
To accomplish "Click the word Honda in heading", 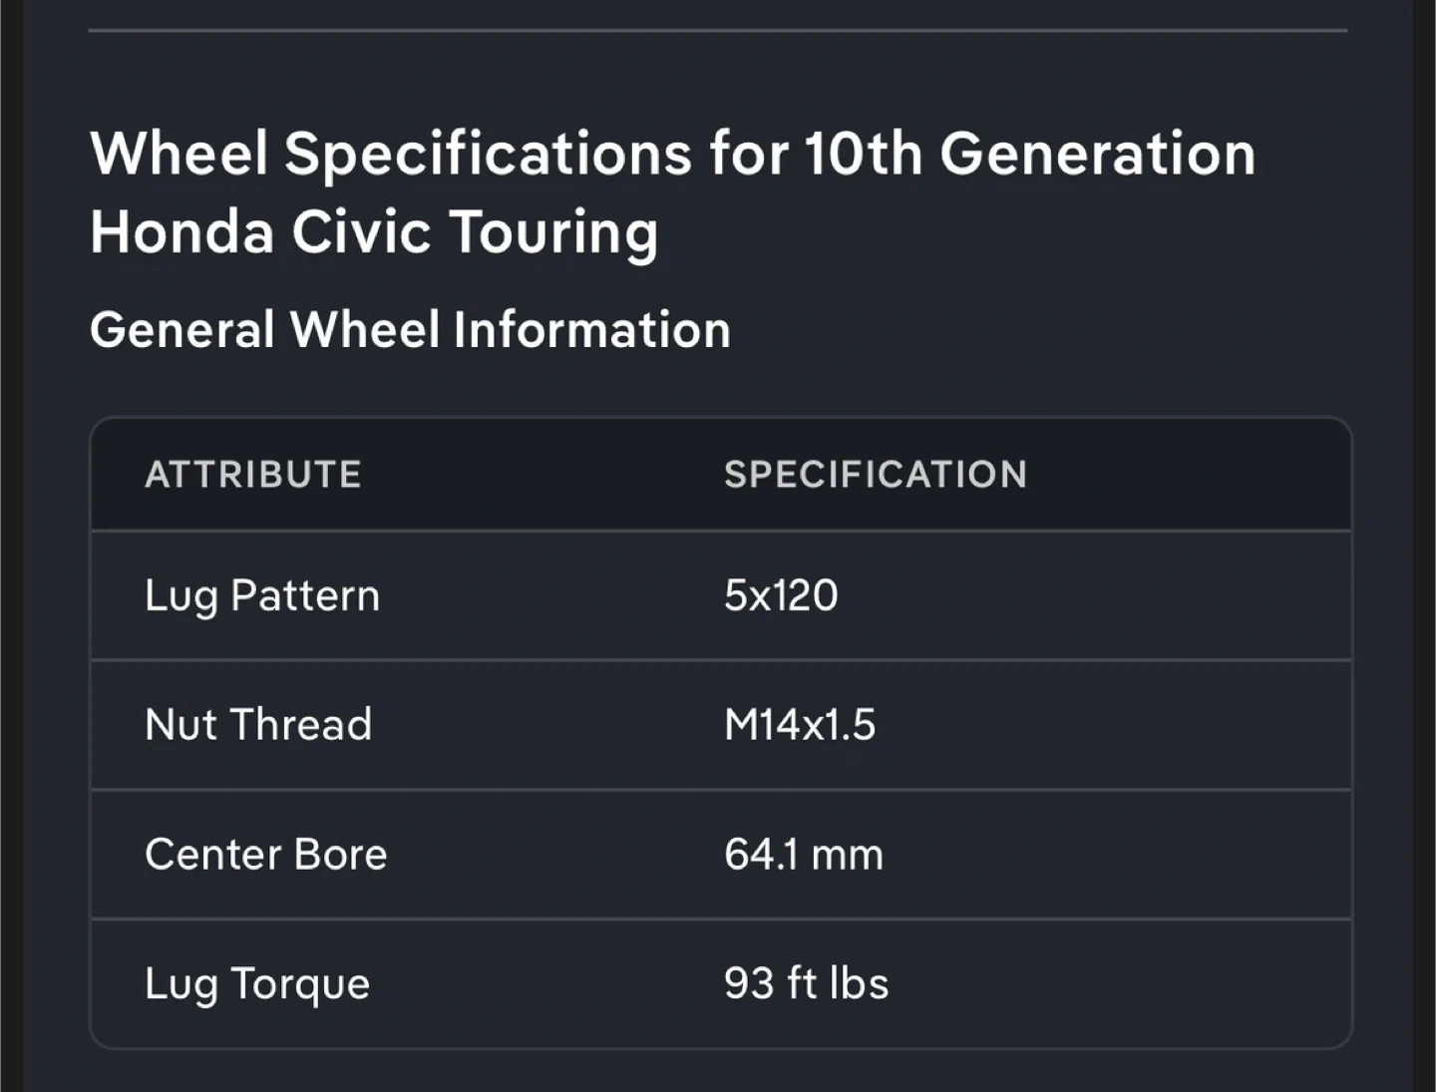I will pyautogui.click(x=181, y=232).
